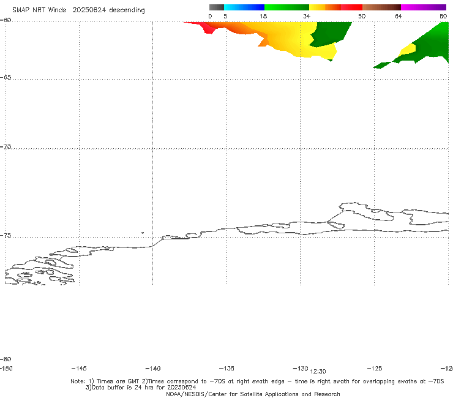Select the blue 5-18 knot legend segment

coord(244,7)
